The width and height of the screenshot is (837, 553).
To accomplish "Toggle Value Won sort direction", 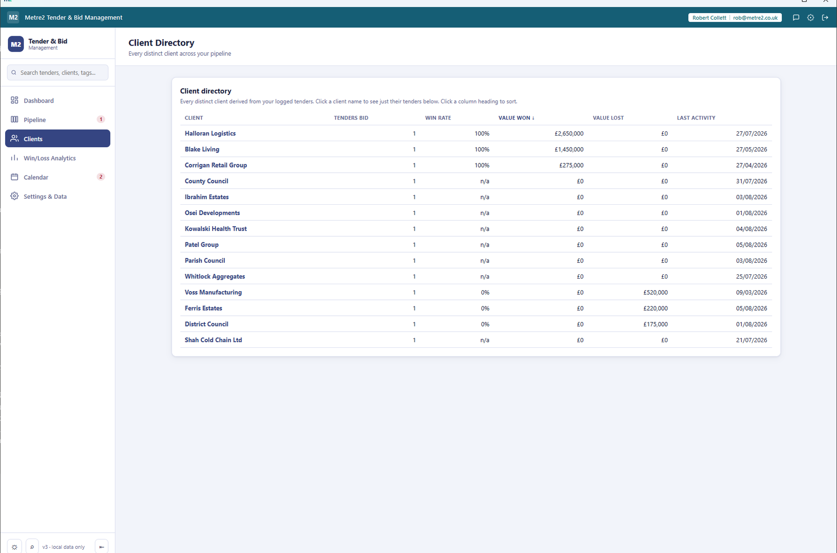I will 517,118.
